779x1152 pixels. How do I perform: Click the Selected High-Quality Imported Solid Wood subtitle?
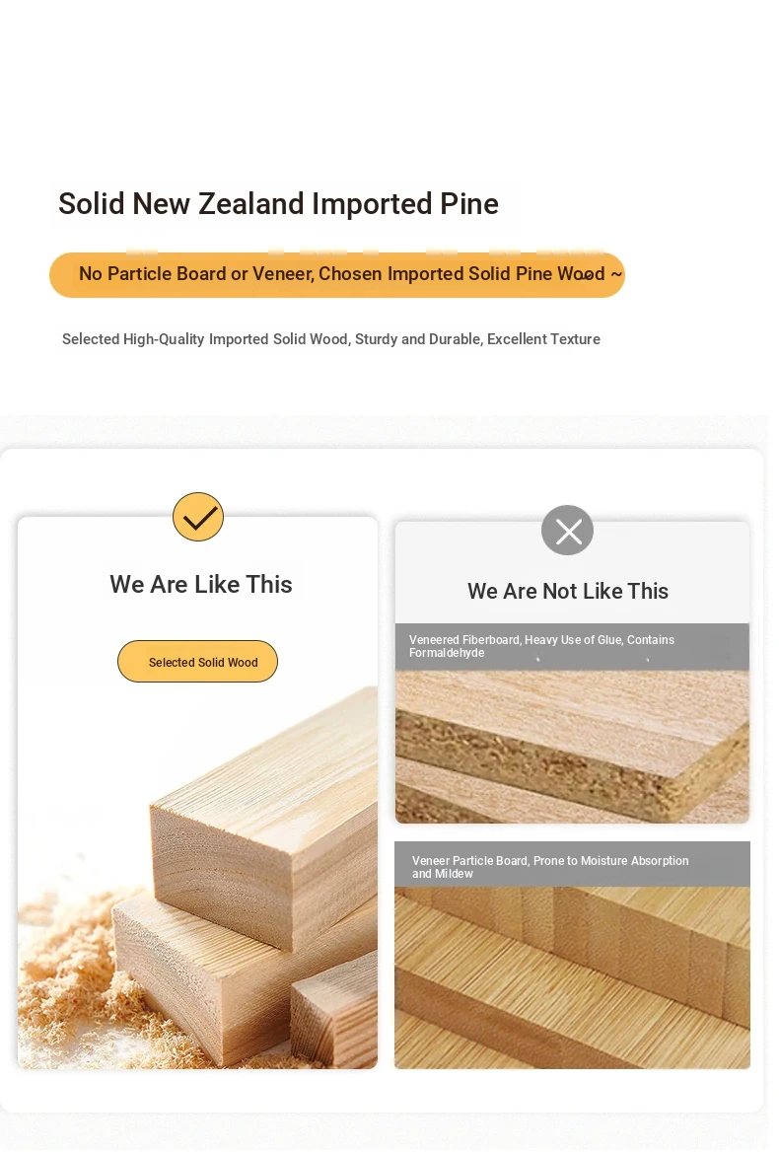(x=331, y=339)
